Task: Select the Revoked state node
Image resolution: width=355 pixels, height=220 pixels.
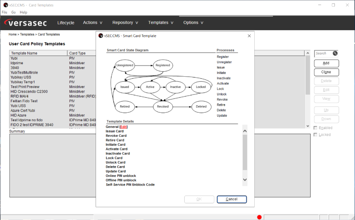Action: coord(163,107)
